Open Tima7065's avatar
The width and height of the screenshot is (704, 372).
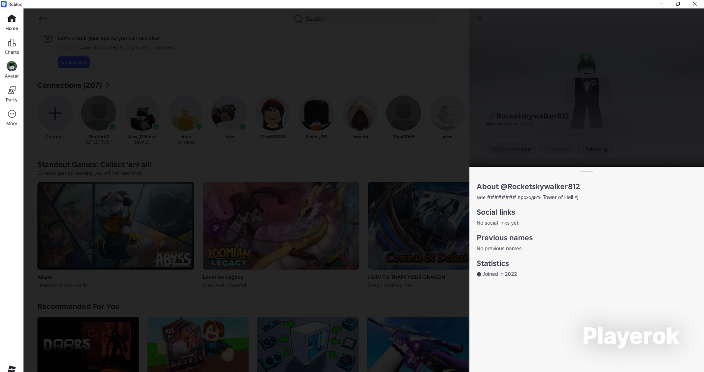tap(403, 113)
